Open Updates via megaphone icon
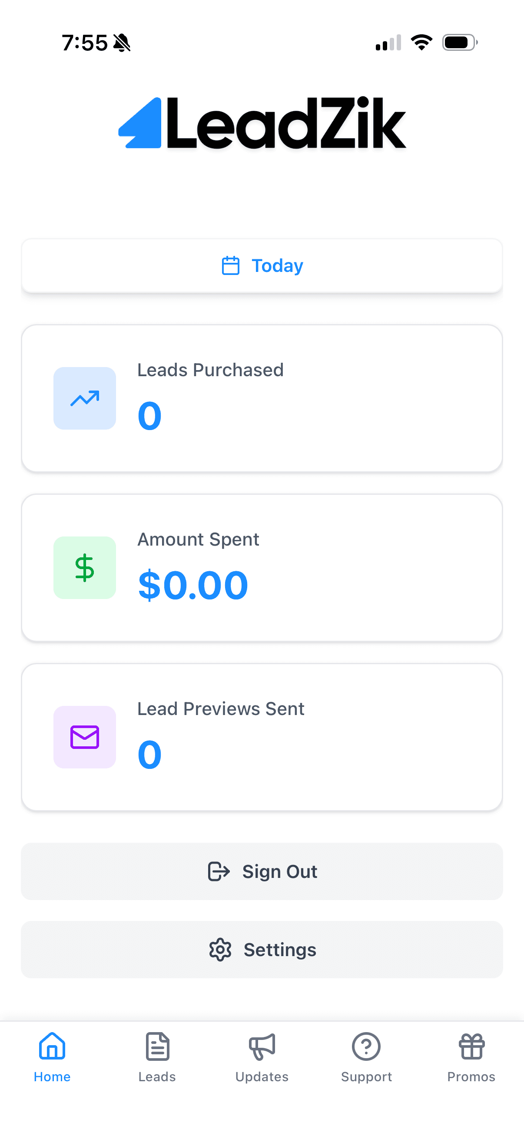524x1139 pixels. pyautogui.click(x=262, y=1047)
